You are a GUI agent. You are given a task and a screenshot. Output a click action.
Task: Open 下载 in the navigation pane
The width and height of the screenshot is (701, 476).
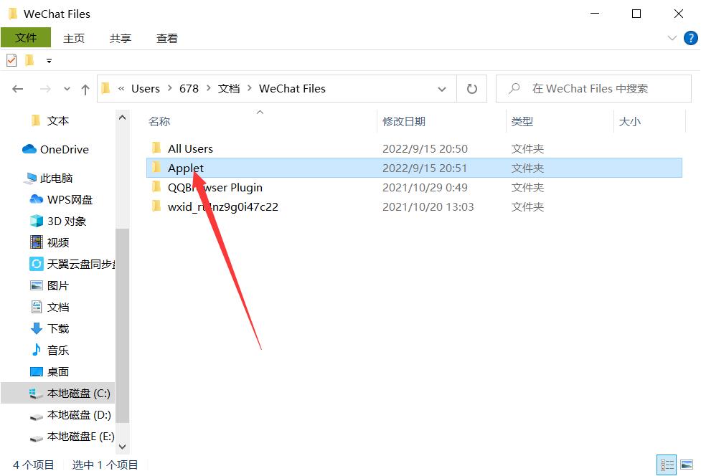57,328
